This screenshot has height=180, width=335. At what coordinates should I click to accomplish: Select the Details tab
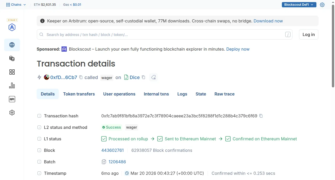pos(48,94)
